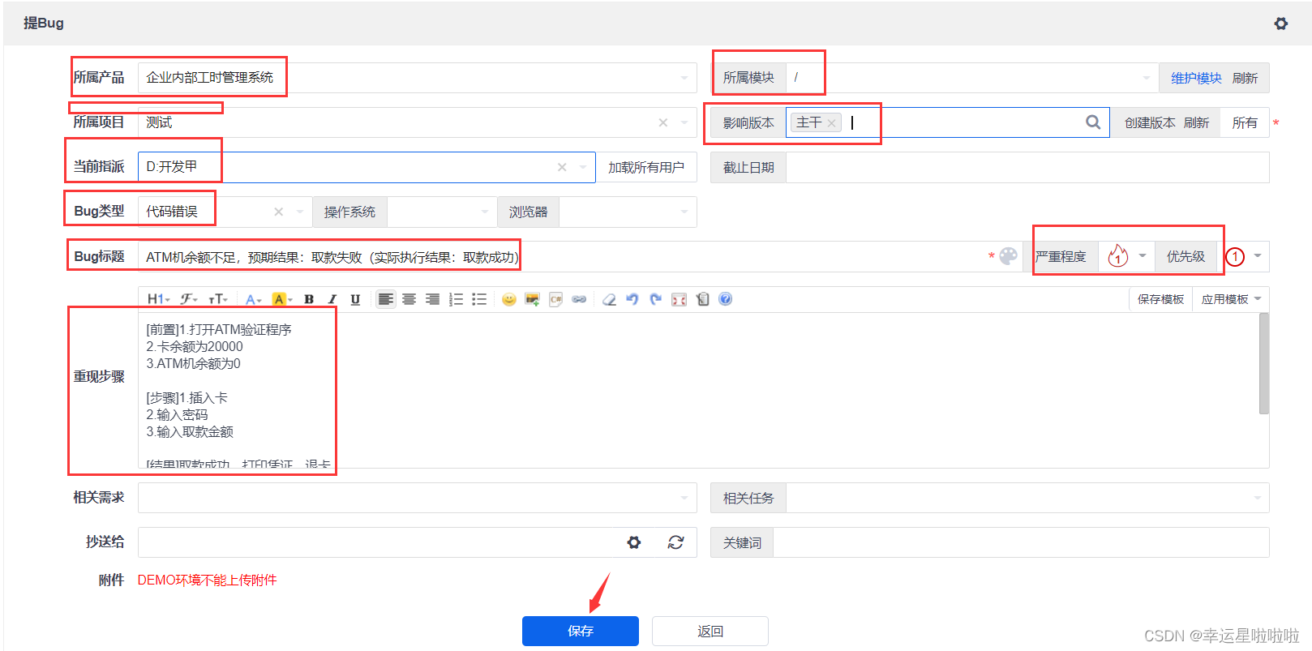
Task: Undo the last edit in the editor
Action: pos(632,299)
